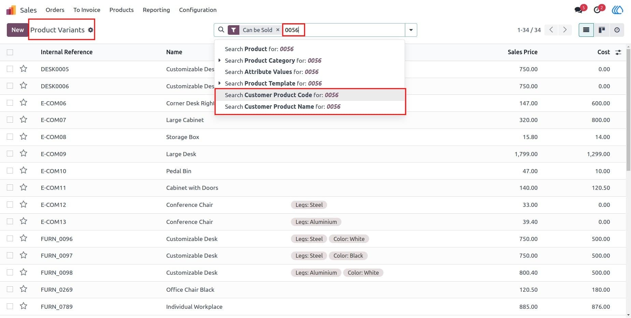Switch to activity view
This screenshot has width=631, height=318.
pos(617,30)
